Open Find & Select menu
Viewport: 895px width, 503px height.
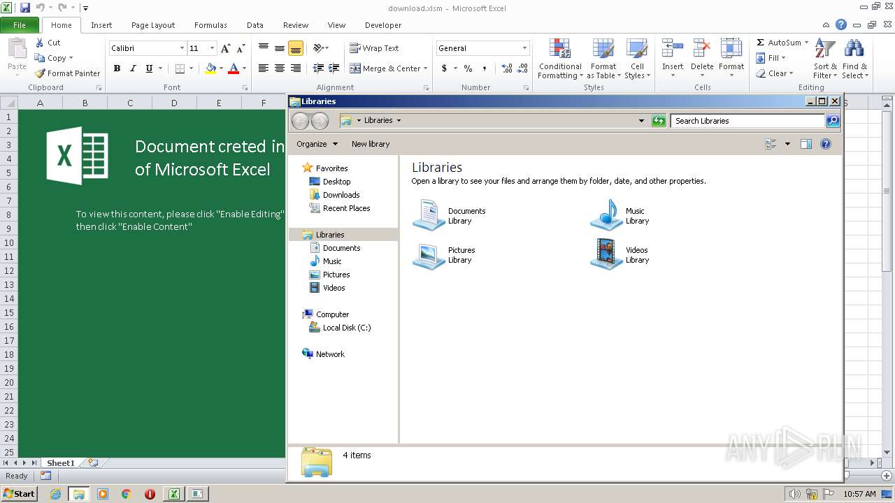click(854, 59)
